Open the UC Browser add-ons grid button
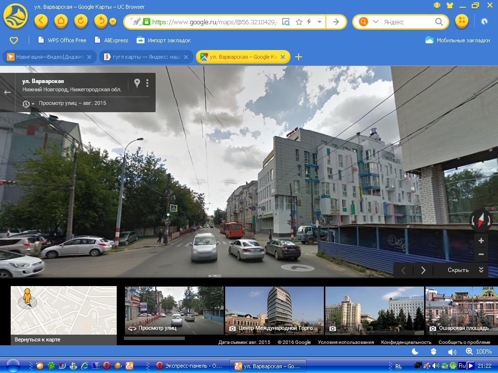This screenshot has height=373, width=498. click(462, 21)
